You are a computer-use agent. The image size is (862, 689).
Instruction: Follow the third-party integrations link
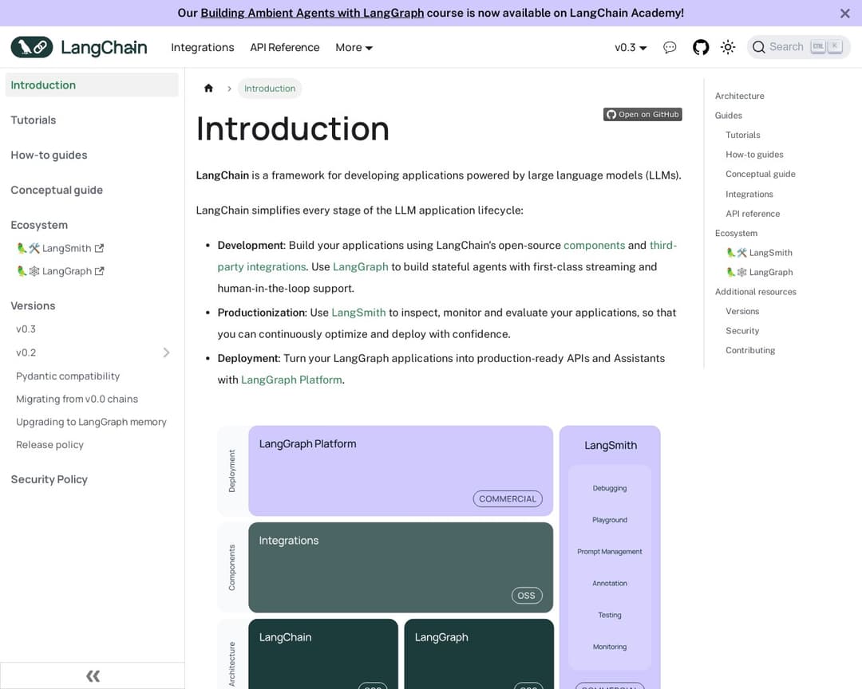(x=261, y=266)
